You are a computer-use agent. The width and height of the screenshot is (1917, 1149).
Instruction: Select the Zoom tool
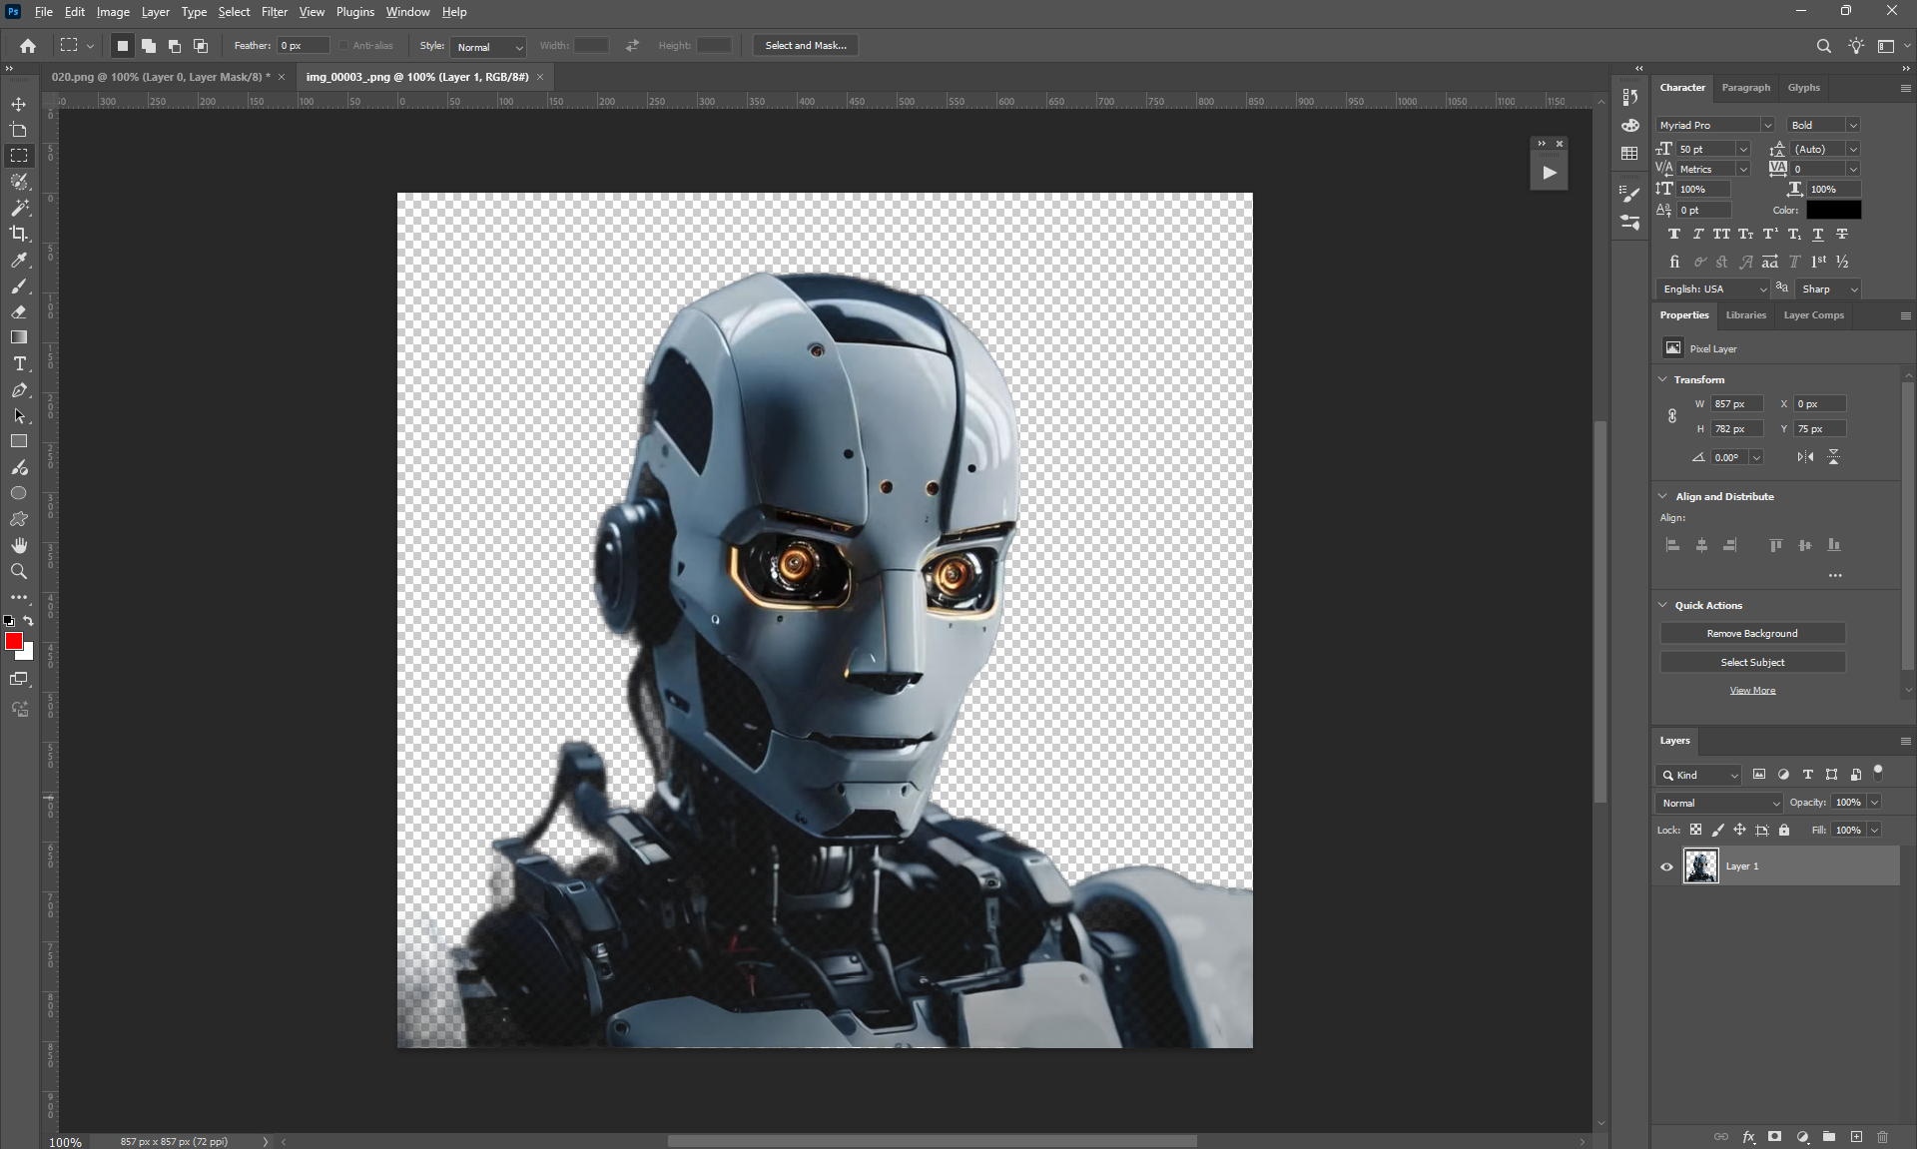click(x=19, y=571)
